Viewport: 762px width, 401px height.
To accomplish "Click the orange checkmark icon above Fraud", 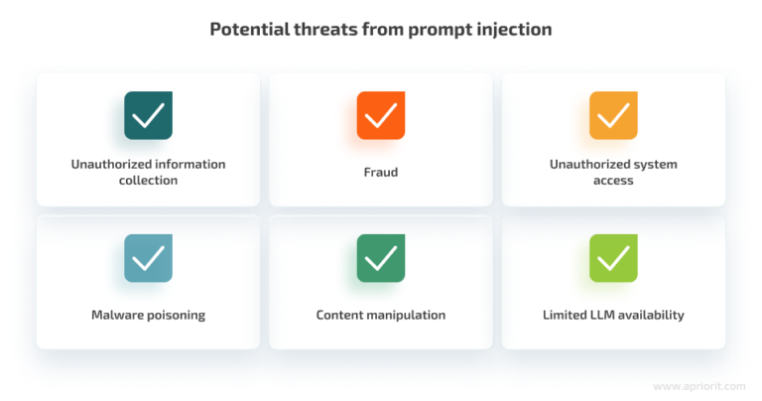I will click(x=380, y=115).
